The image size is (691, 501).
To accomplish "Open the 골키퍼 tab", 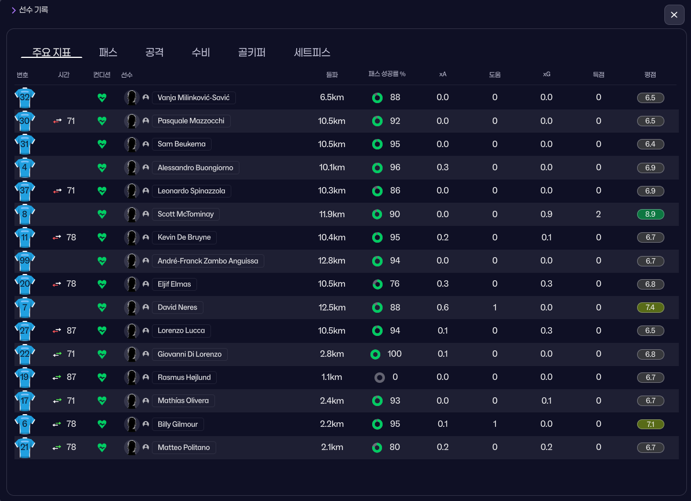I will click(x=252, y=52).
